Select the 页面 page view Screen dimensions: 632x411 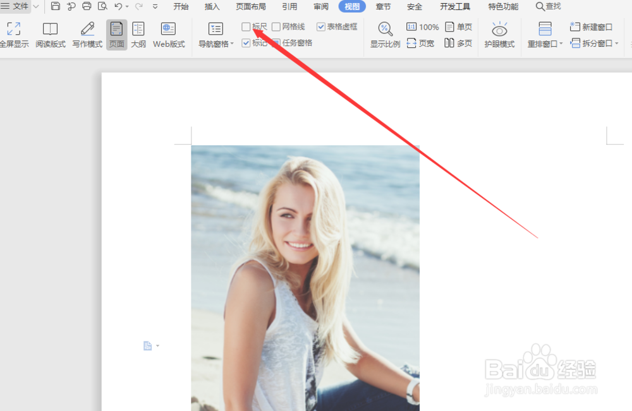[117, 35]
